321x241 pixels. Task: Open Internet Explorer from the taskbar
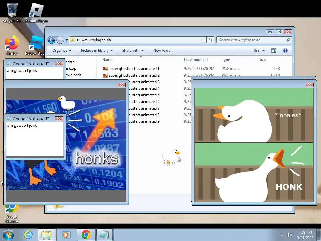[28, 235]
